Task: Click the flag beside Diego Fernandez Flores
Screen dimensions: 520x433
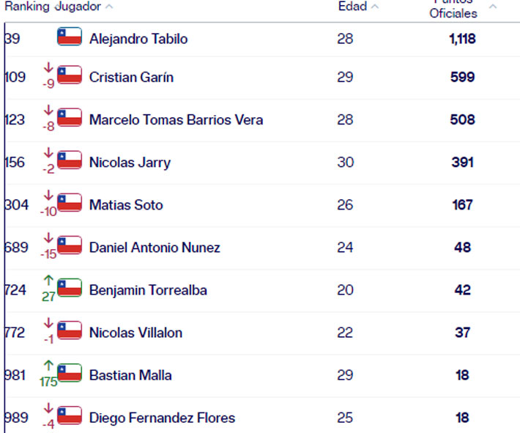Action: [70, 416]
